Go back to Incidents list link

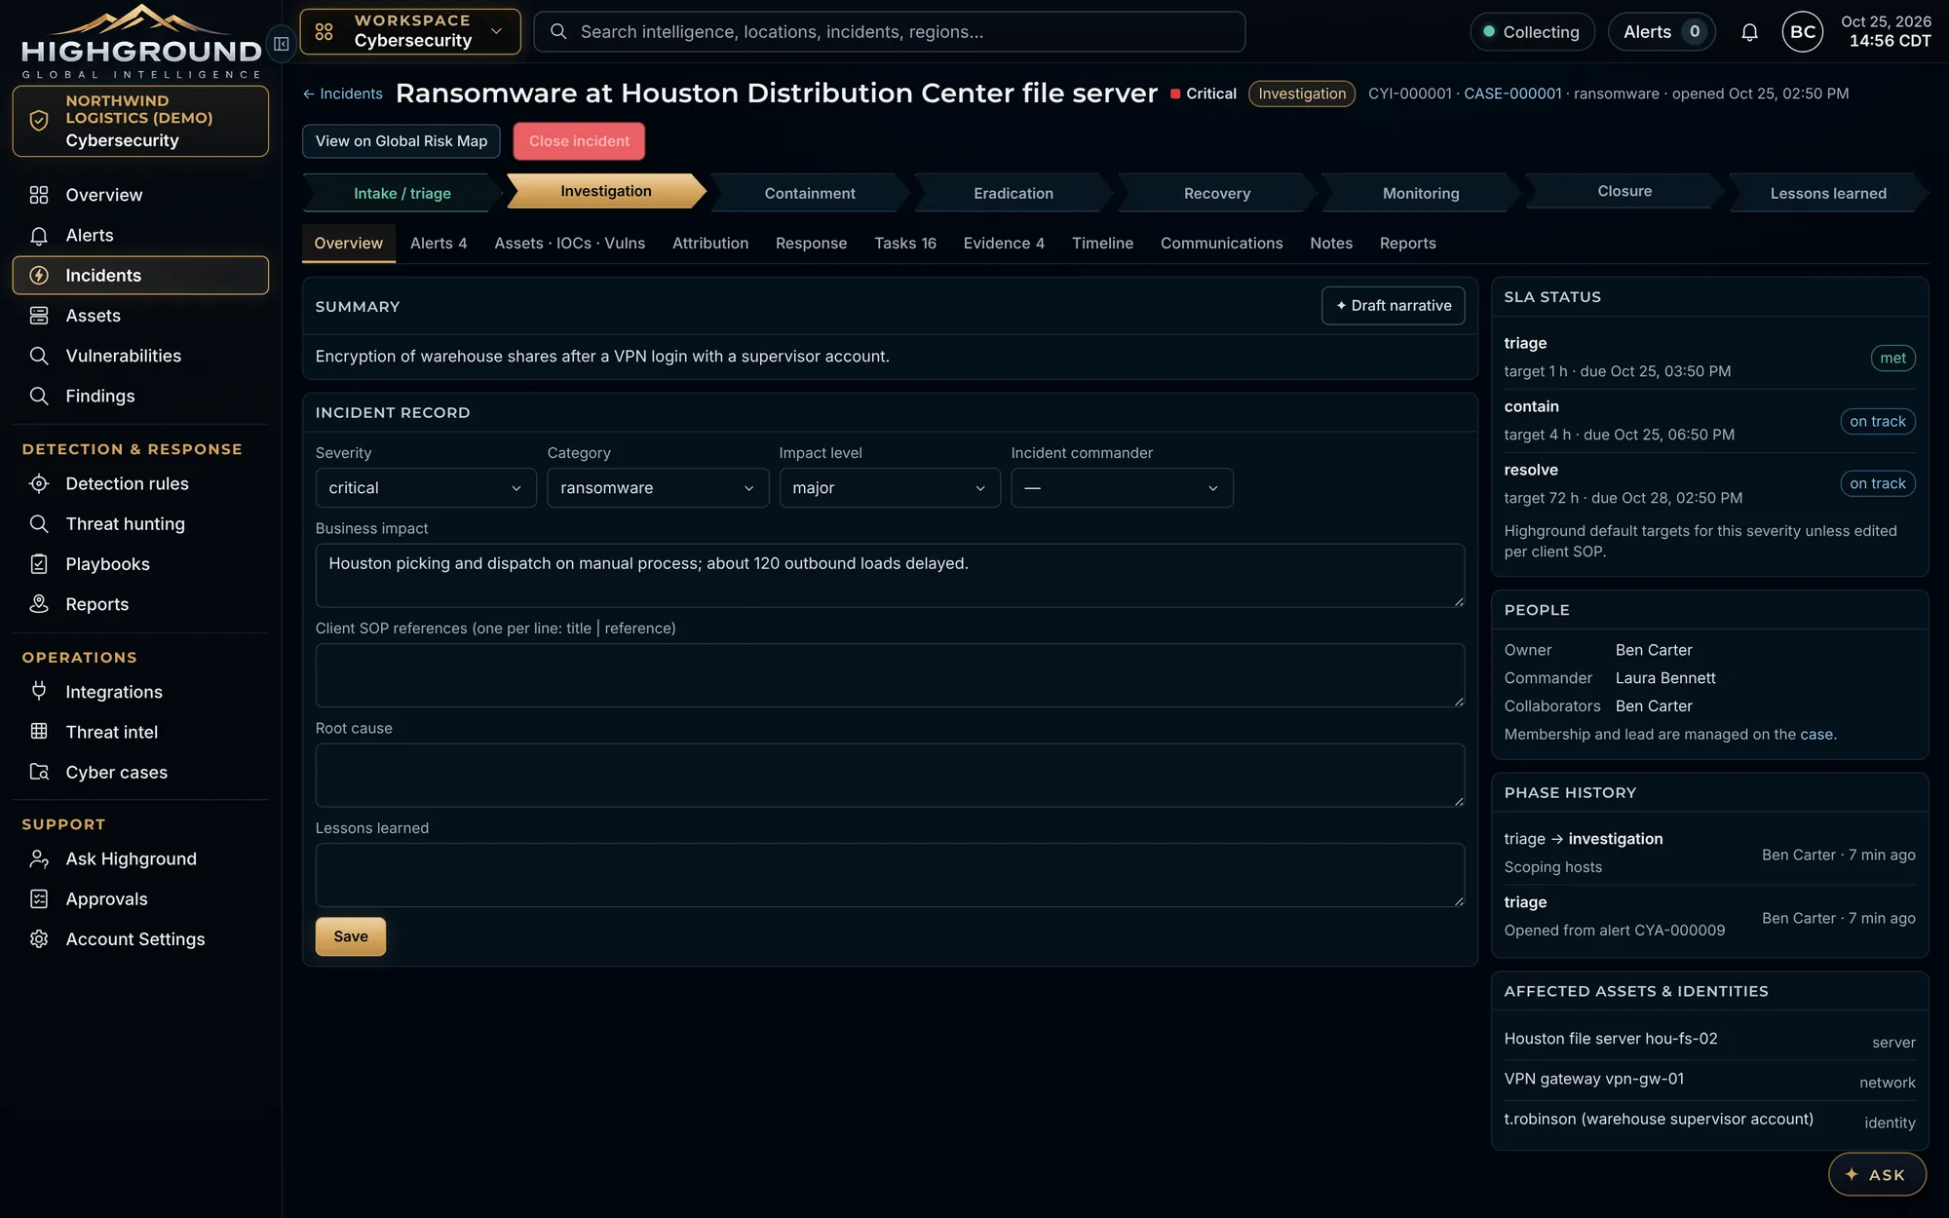click(343, 94)
